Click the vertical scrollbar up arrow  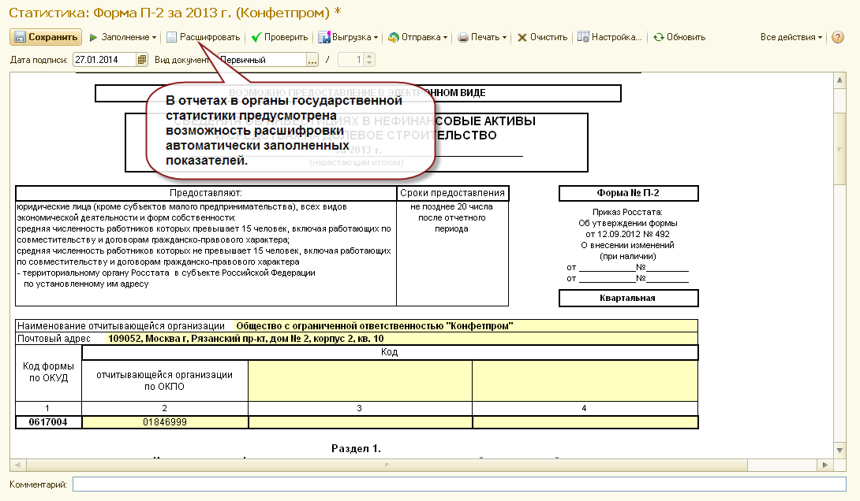tap(839, 80)
